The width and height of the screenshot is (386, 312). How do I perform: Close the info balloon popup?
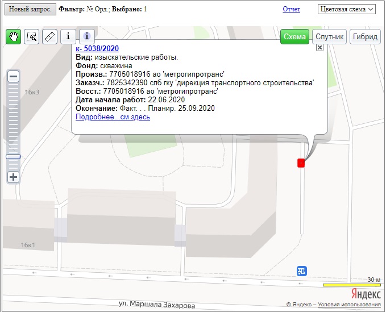[x=319, y=48]
